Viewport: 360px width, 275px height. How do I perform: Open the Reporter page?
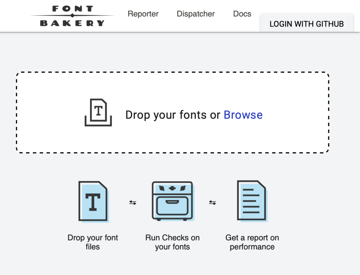[143, 14]
